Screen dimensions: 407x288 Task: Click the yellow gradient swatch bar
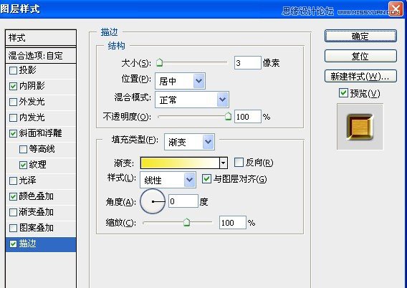(180, 163)
